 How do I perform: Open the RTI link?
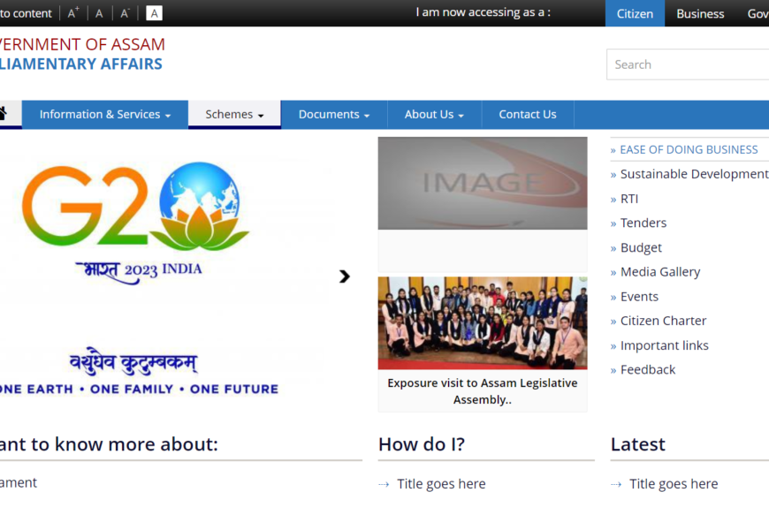629,199
